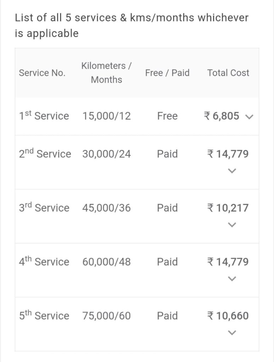Click the Total Cost column header
Screen dimensions: 274x362
point(228,73)
